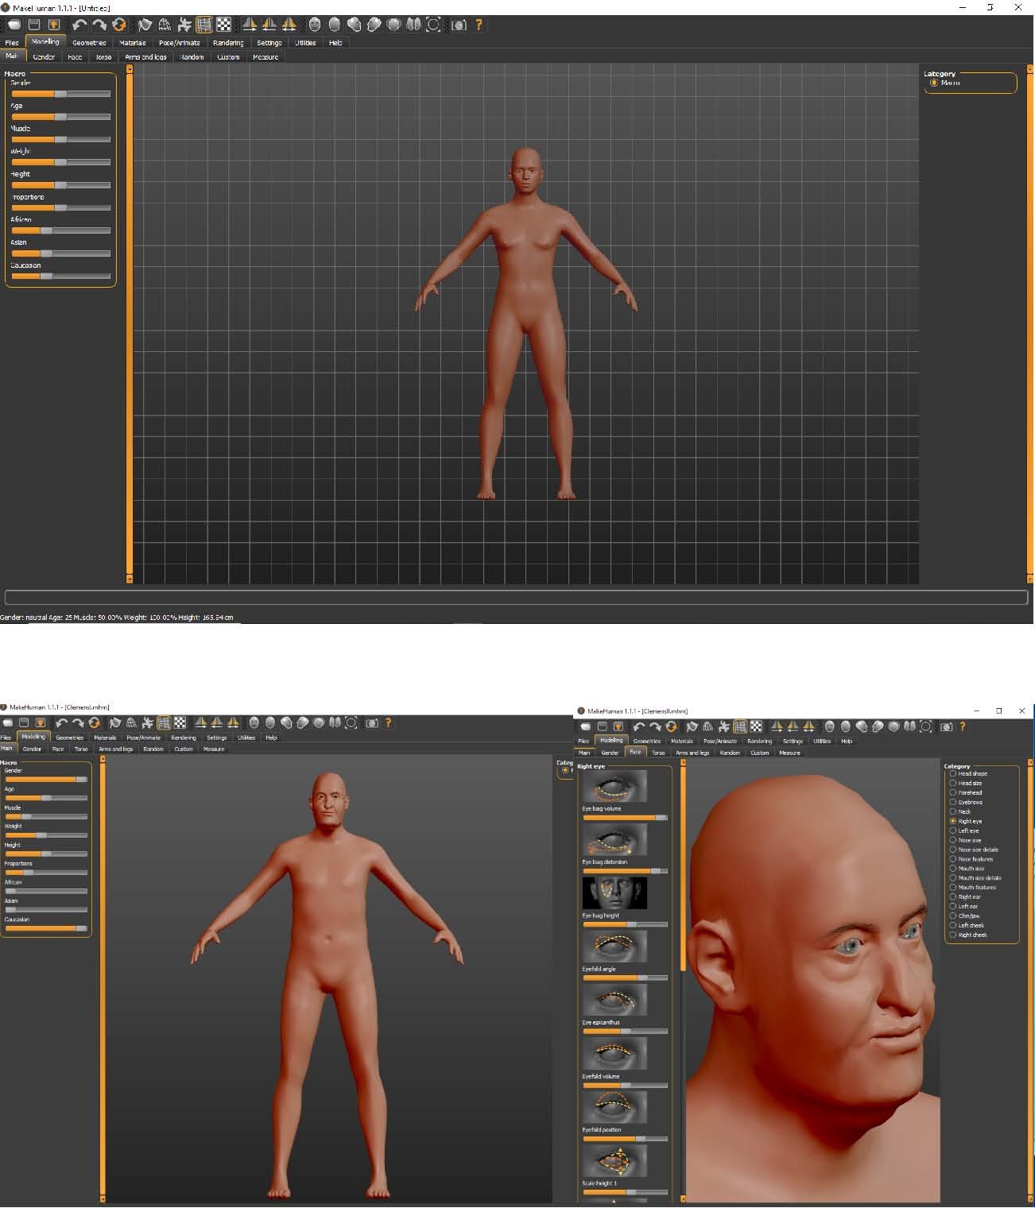
Task: Click the checkerboard icon in the face close-up window
Action: pos(756,726)
